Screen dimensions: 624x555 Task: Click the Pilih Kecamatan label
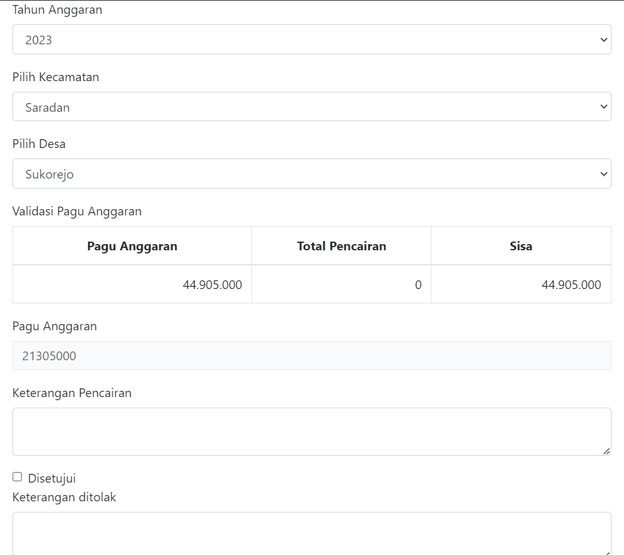(x=56, y=77)
